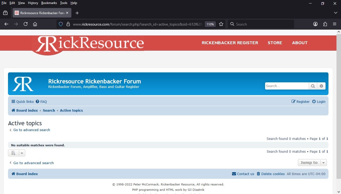Open a new tab with the plus button

[x=77, y=13]
